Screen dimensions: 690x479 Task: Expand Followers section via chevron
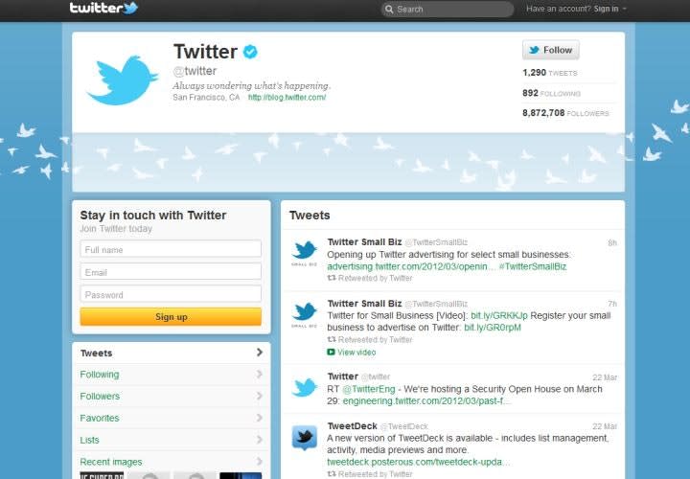(259, 397)
